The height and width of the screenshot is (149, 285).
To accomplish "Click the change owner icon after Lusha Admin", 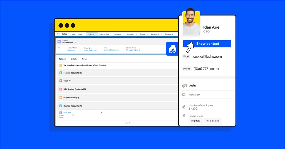I will 139,50.
